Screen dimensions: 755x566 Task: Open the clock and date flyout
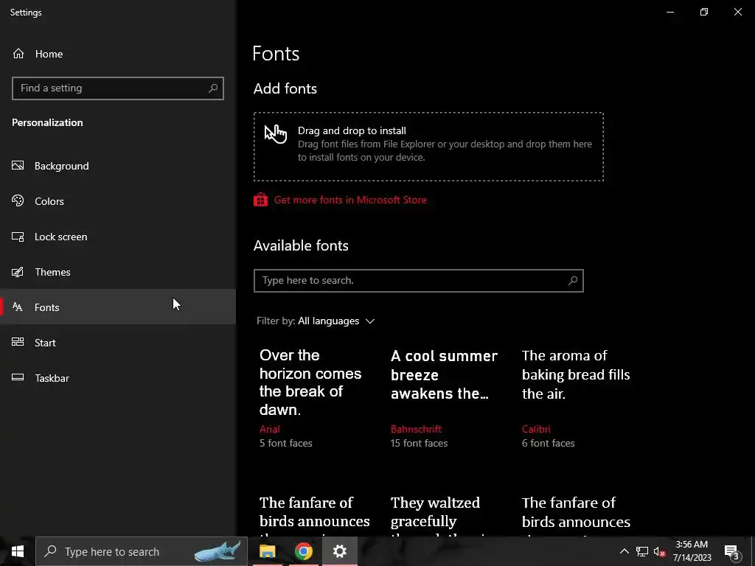[692, 551]
